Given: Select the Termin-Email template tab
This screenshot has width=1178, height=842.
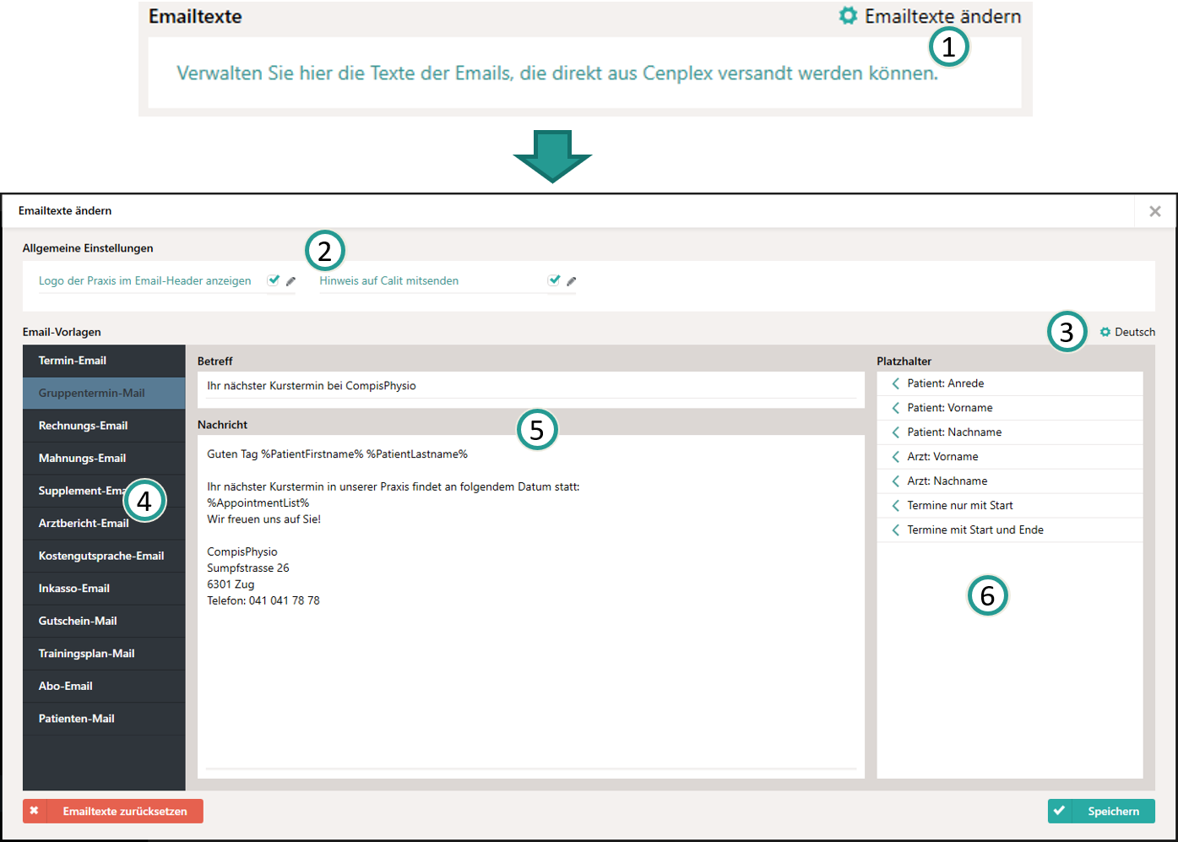Looking at the screenshot, I should coord(104,361).
